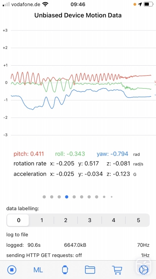Tap sending HTTP GET requests: off
The image size is (156, 279).
44,255
